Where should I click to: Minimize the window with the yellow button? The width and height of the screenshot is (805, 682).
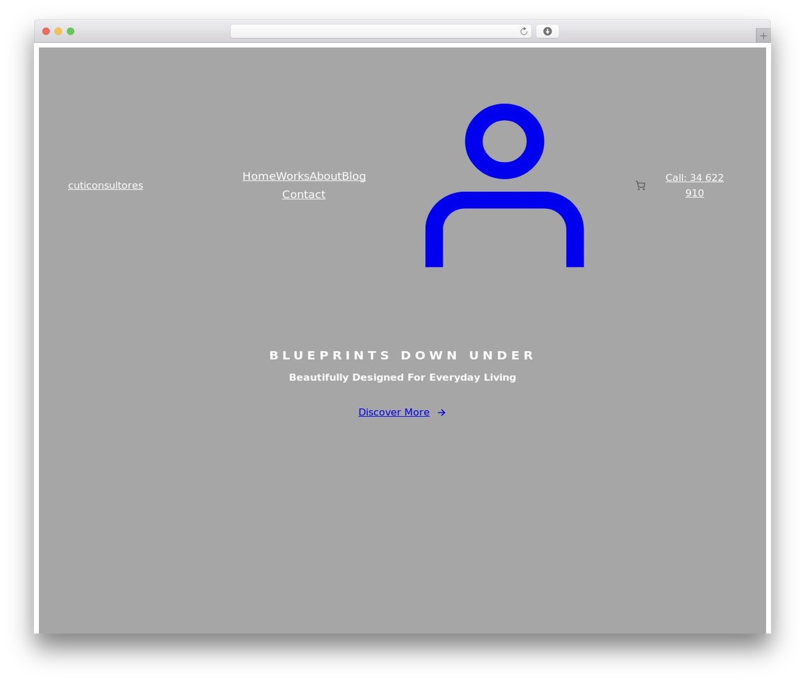coord(58,31)
